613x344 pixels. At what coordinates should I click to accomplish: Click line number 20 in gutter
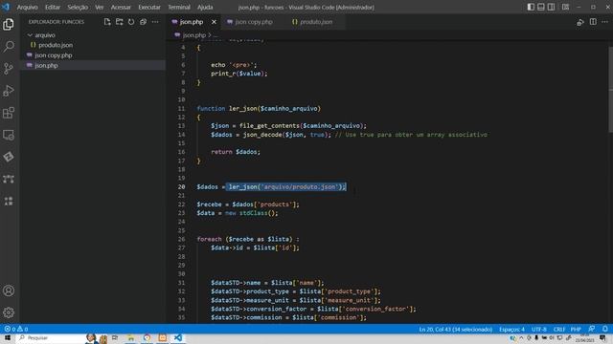(181, 187)
